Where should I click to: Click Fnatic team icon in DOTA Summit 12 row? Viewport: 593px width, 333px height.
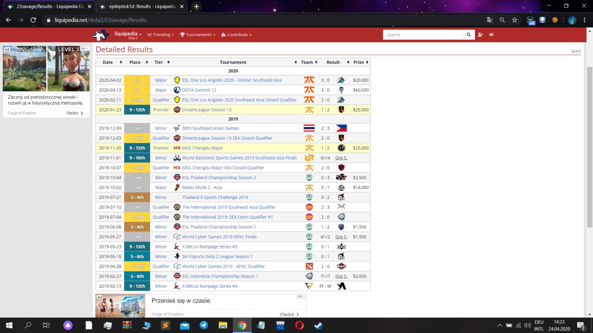click(309, 90)
